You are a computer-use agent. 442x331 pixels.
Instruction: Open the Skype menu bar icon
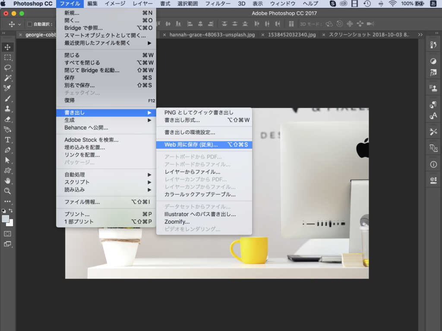coord(333,3)
